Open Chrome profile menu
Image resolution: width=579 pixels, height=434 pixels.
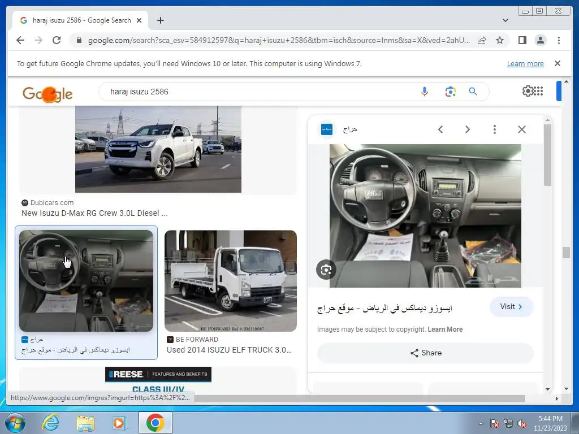click(540, 40)
